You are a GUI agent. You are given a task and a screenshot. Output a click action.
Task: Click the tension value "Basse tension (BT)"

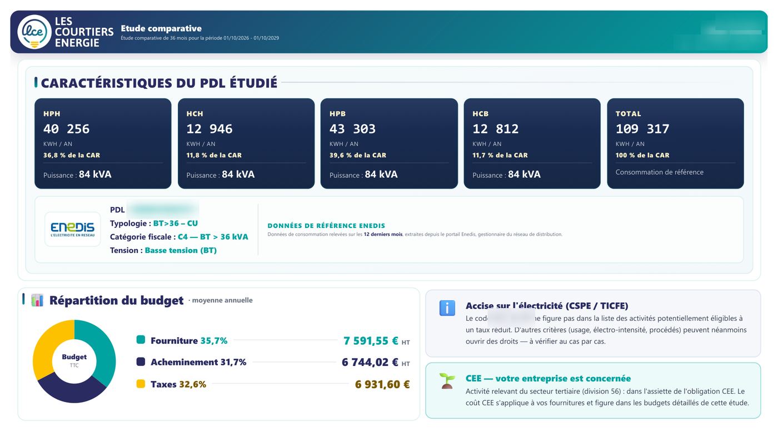click(x=181, y=250)
